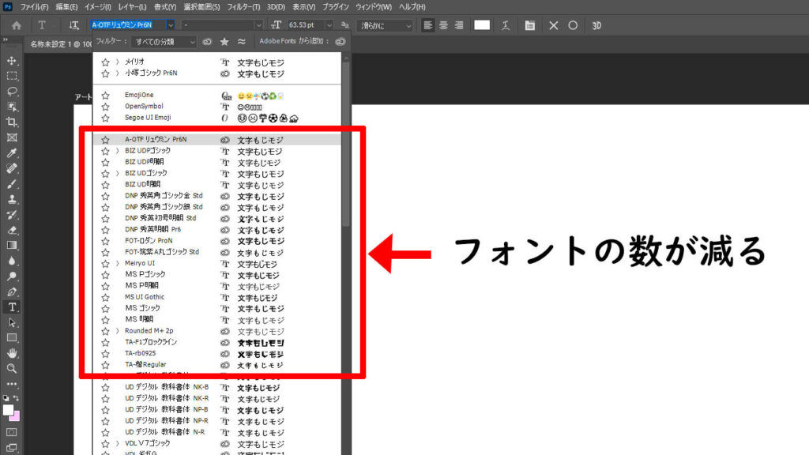Screen dimensions: 809x455
Task: Select the Hand tool
Action: point(12,353)
